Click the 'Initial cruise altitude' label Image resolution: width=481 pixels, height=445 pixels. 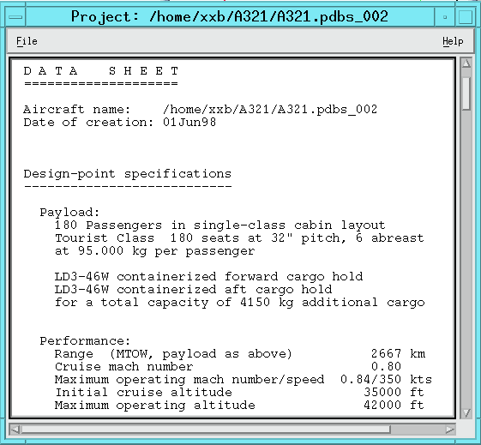143,393
